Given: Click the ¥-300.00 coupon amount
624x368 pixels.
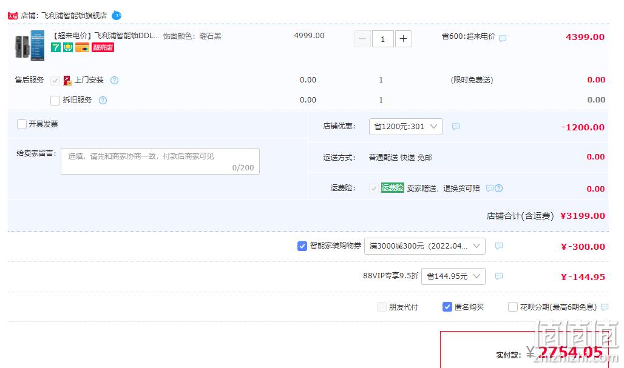Looking at the screenshot, I should pos(583,247).
